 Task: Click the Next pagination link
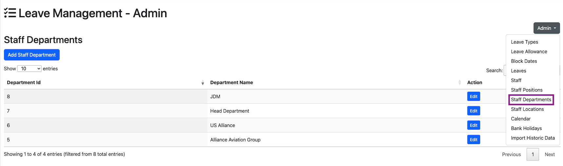point(550,155)
